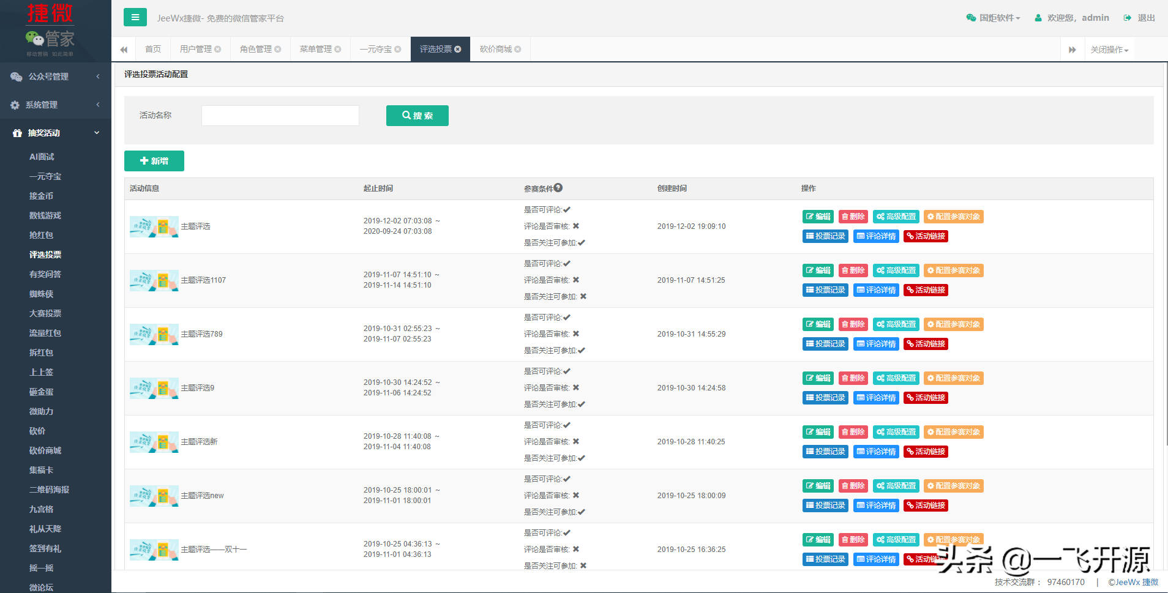The width and height of the screenshot is (1168, 593).
Task: Collapse the 抽奖活动 sidebar menu
Action: point(55,133)
